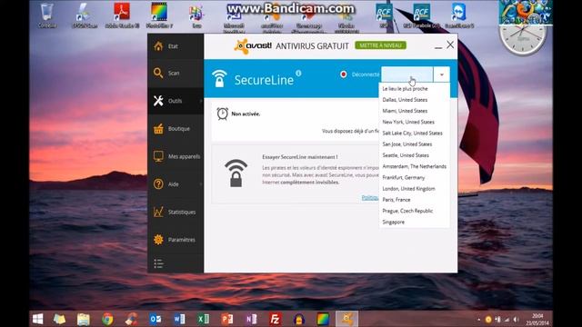
Task: Open the Politique link
Action: 370,198
